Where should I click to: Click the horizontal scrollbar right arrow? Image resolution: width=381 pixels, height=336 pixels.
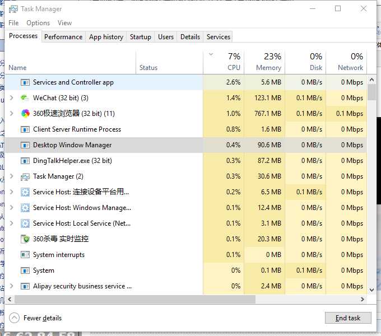pos(363,300)
